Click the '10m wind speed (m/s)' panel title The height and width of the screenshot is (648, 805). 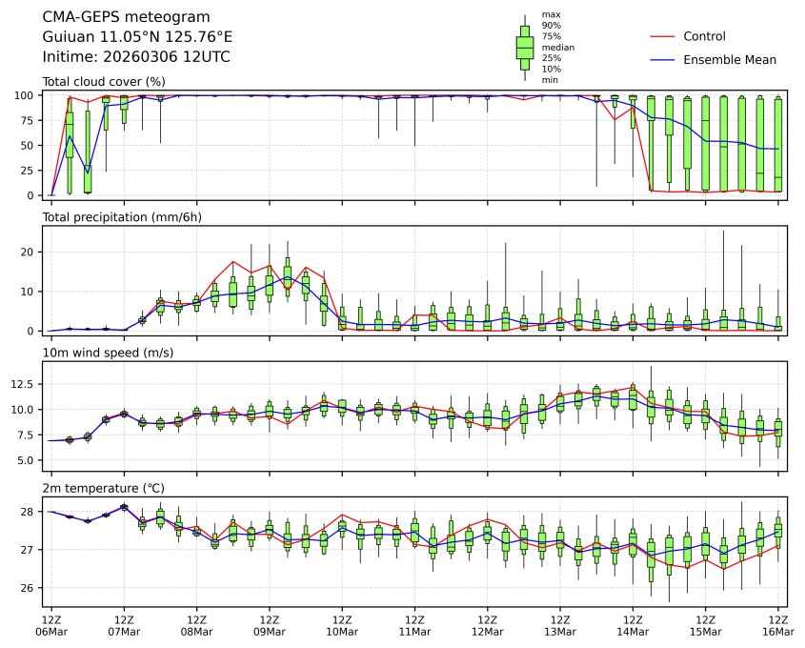click(x=108, y=353)
